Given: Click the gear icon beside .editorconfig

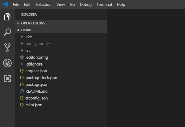Looking at the screenshot, I should (x=22, y=57).
